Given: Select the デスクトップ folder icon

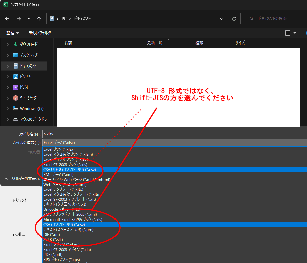Looking at the screenshot, I should 16,55.
